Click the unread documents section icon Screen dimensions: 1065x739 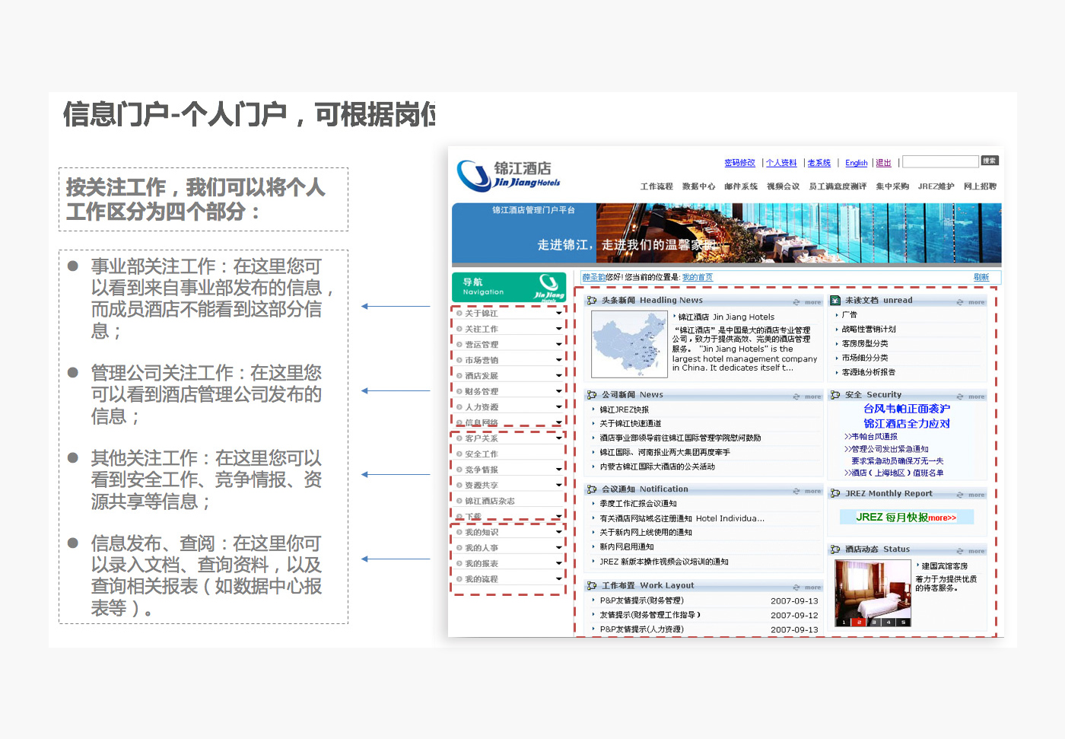[x=835, y=301]
